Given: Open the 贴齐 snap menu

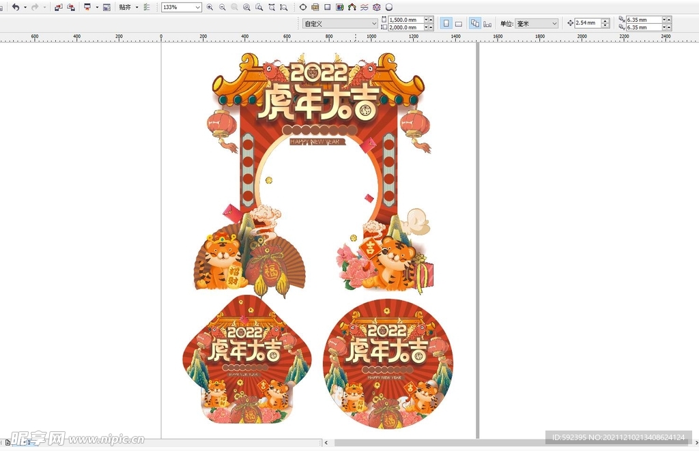Looking at the screenshot, I should 137,7.
